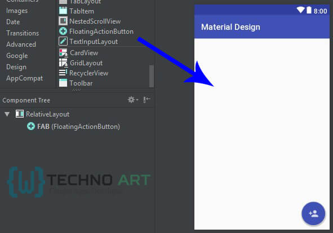The height and width of the screenshot is (233, 333).
Task: Pick the FloatingActionButton palette icon
Action: point(63,31)
